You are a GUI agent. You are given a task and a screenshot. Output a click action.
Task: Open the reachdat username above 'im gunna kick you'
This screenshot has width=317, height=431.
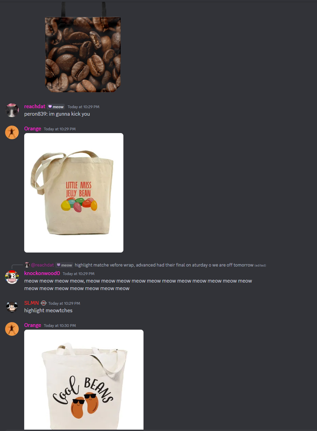(x=35, y=106)
